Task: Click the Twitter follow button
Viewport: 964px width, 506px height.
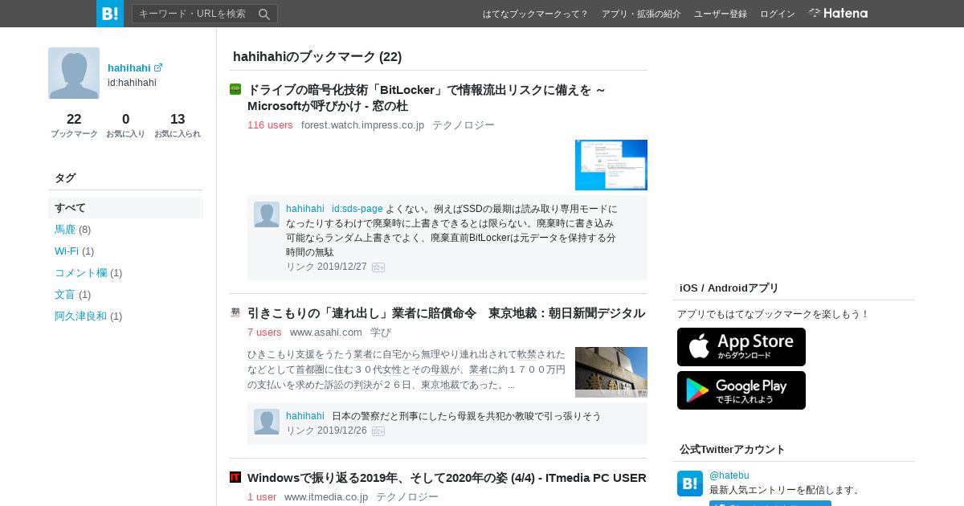Action: (770, 504)
